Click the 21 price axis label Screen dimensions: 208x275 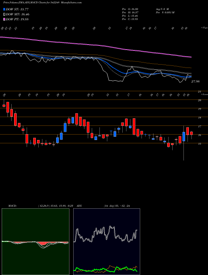click(x=199, y=92)
